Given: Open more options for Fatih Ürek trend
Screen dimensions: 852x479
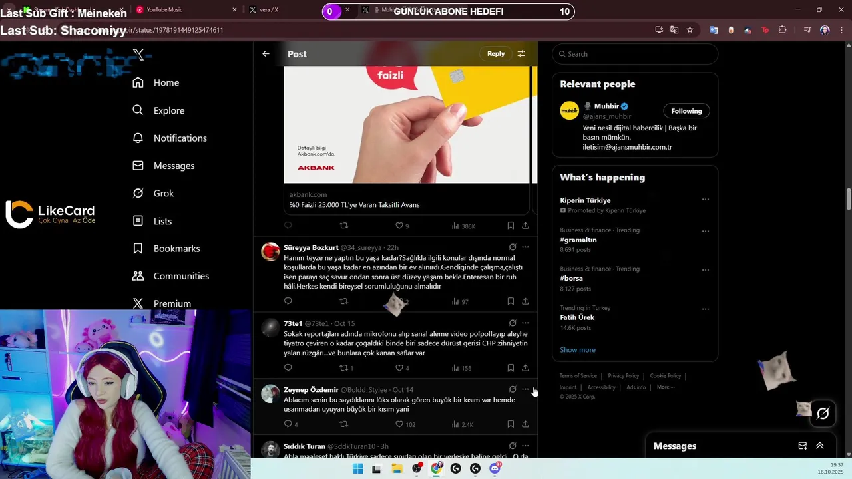Looking at the screenshot, I should pos(706,309).
